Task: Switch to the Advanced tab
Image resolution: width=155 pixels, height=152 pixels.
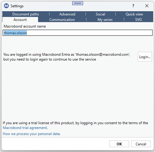Action: (x=67, y=14)
